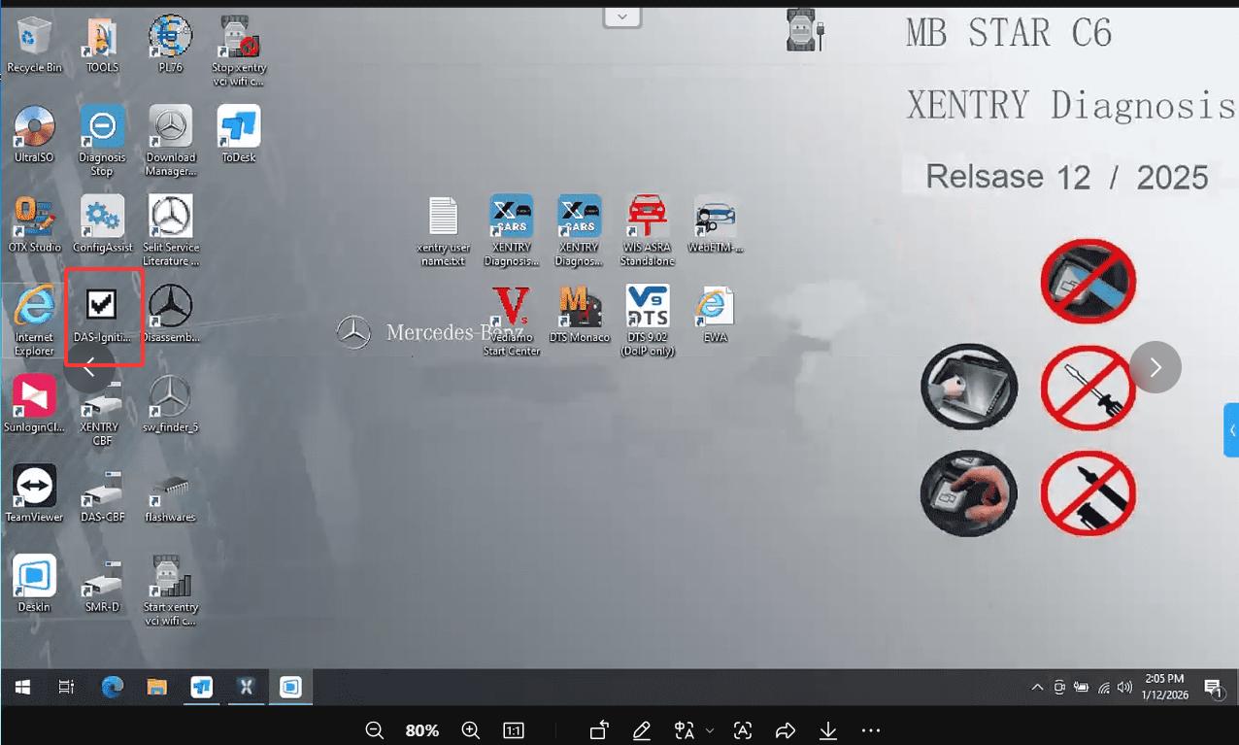Click the Wi-Fi network tray icon
Image resolution: width=1239 pixels, height=745 pixels.
(1104, 688)
